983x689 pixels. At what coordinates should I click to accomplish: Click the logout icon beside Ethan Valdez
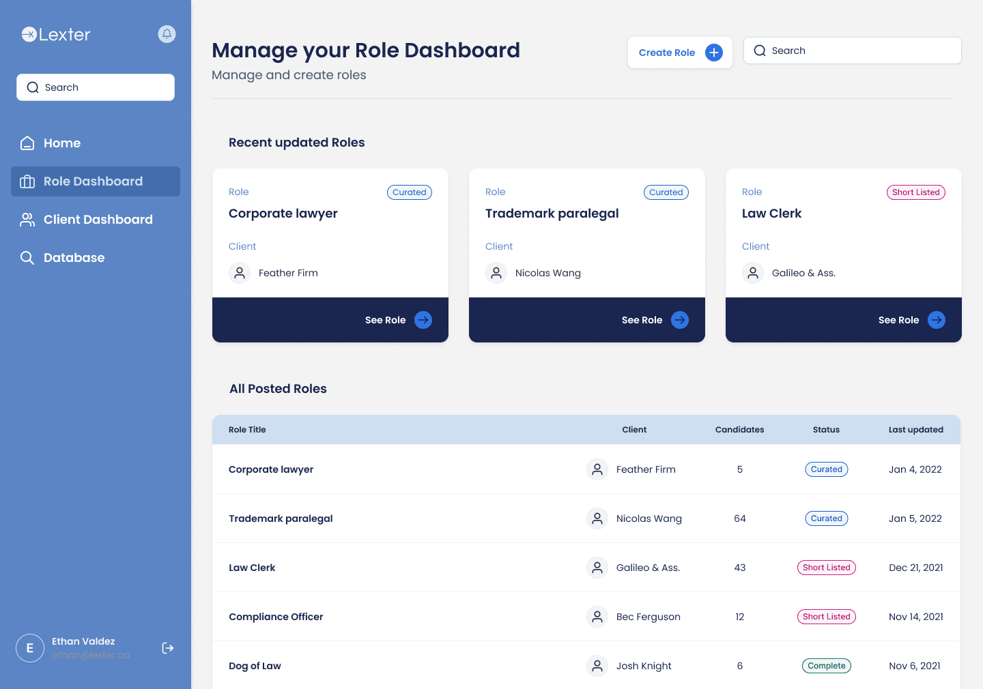click(168, 648)
